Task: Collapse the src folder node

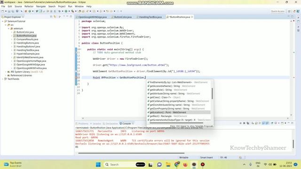Action: pyautogui.click(x=6, y=25)
